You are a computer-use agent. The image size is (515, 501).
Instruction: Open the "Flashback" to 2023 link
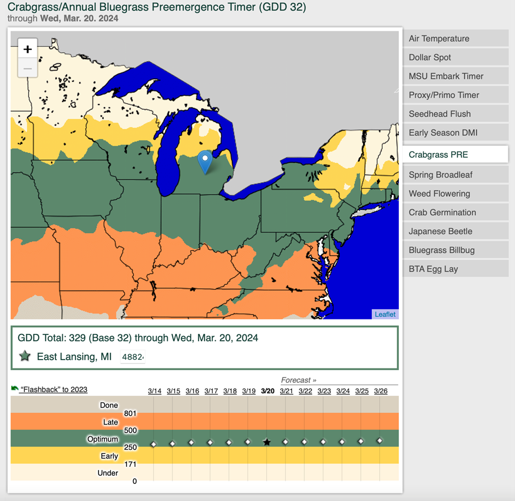point(54,389)
